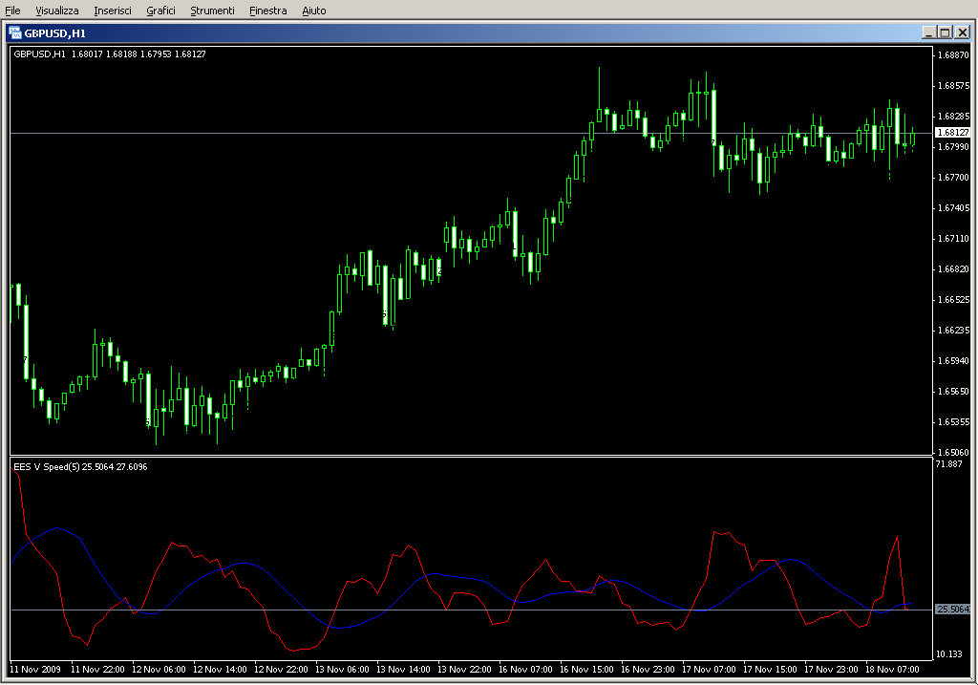Click the 1.68575 price scale label

point(954,85)
